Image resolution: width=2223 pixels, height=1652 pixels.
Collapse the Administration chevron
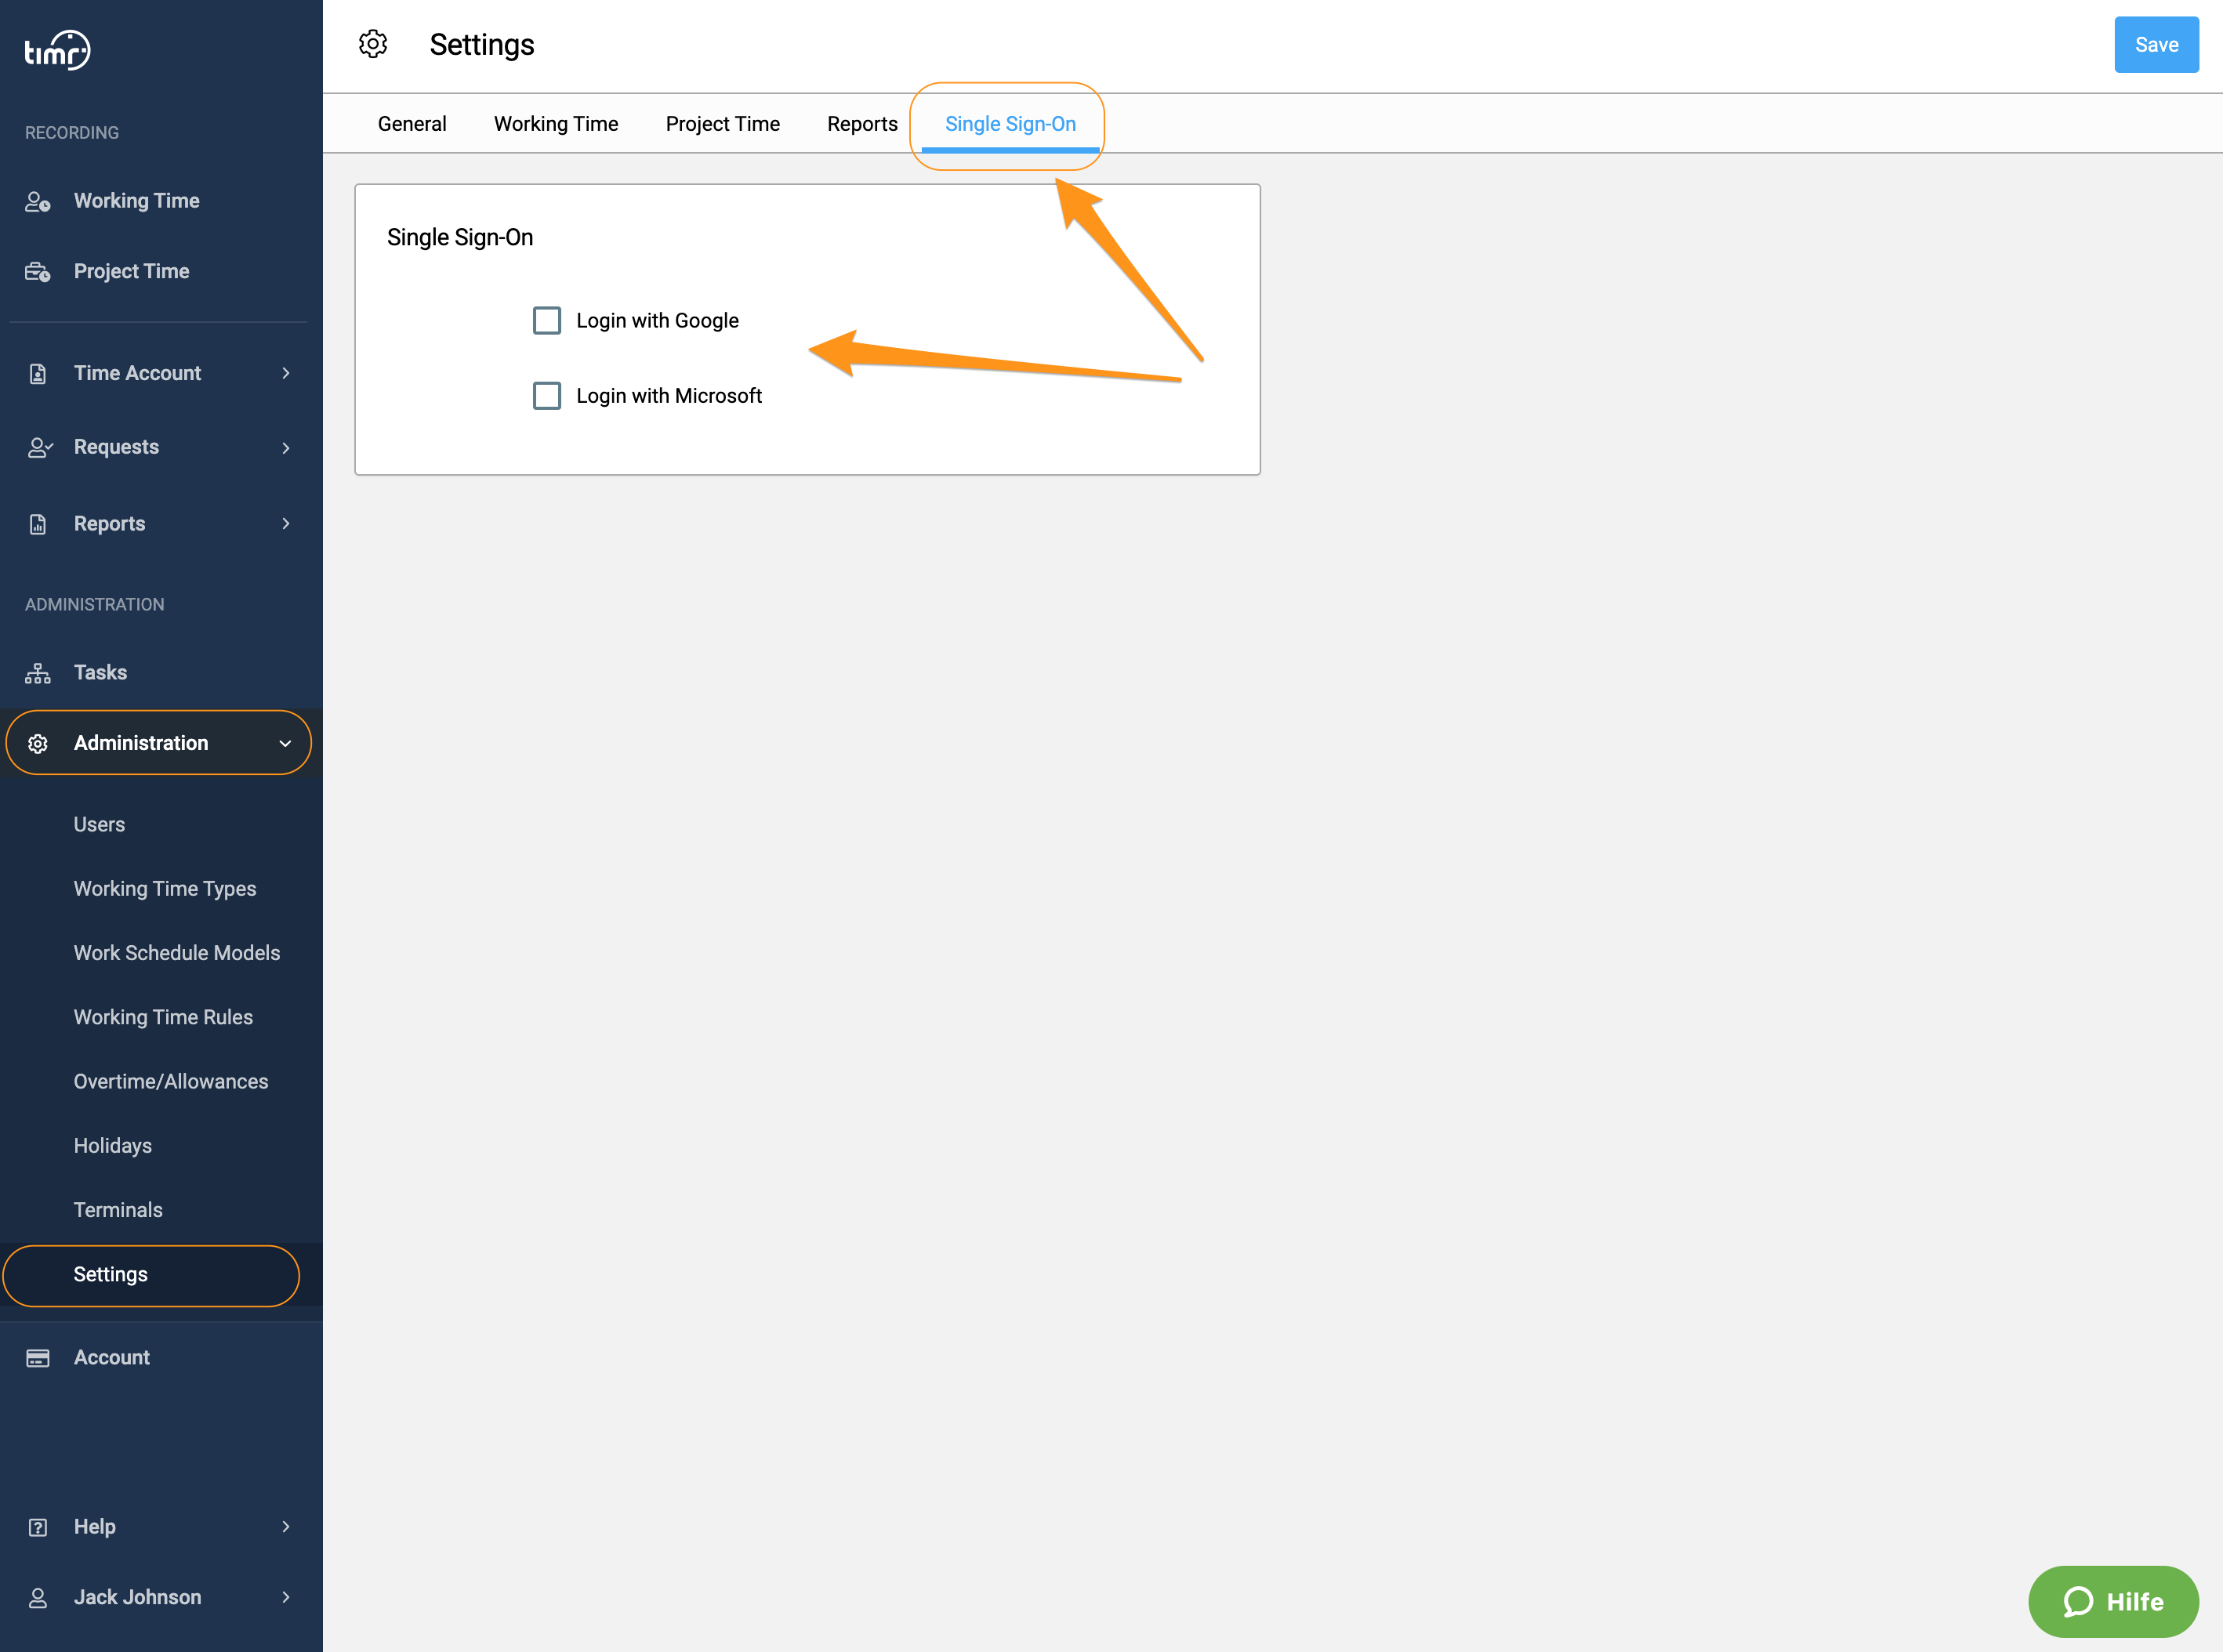(x=285, y=744)
